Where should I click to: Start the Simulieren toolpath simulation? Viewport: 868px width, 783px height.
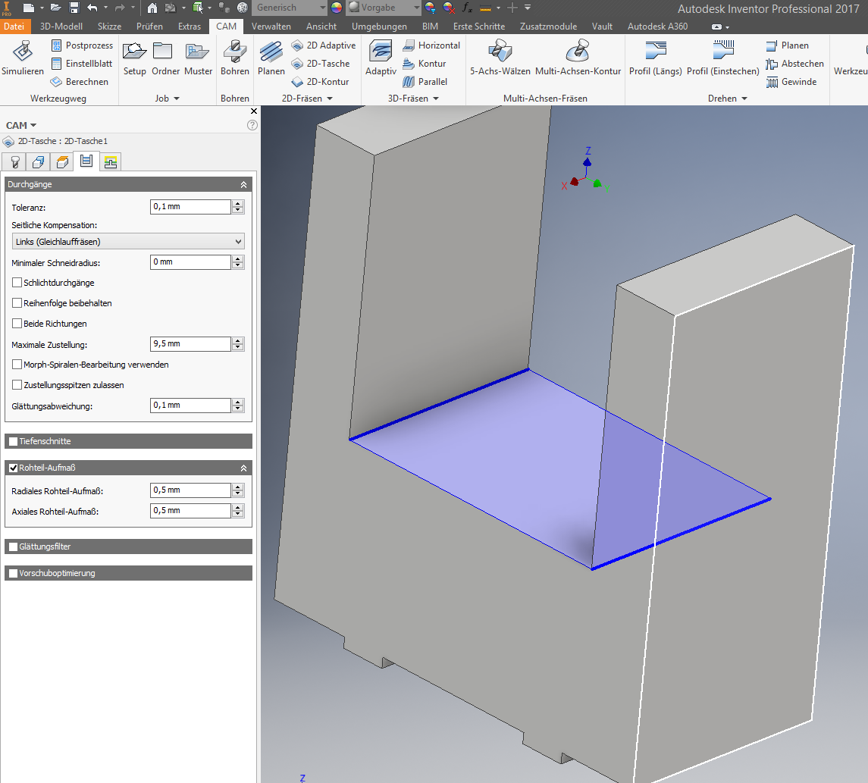coord(23,58)
